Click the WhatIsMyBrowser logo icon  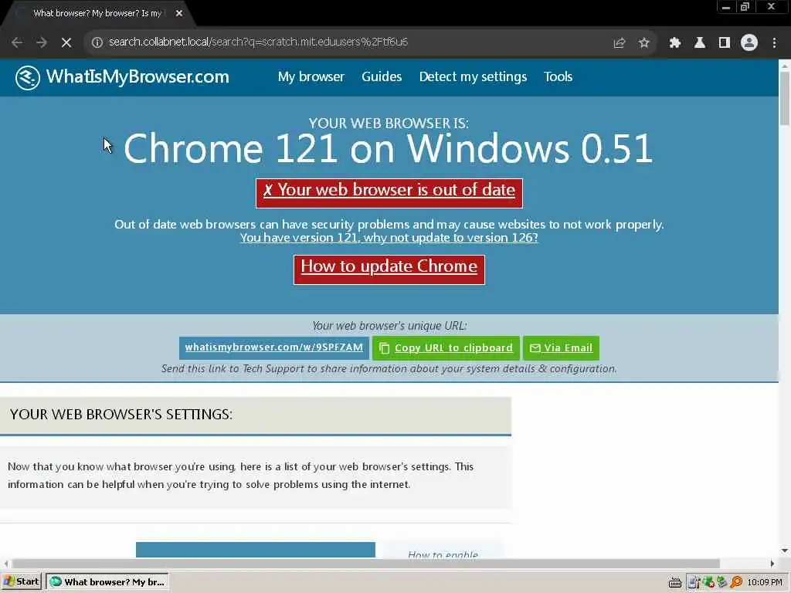click(x=27, y=78)
